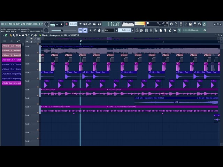This screenshot has height=167, width=223.
Task: Enable typing keyboard to piano icon
Action: point(80,30)
